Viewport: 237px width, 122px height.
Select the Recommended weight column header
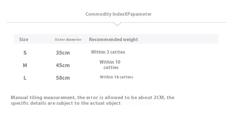coord(113,40)
